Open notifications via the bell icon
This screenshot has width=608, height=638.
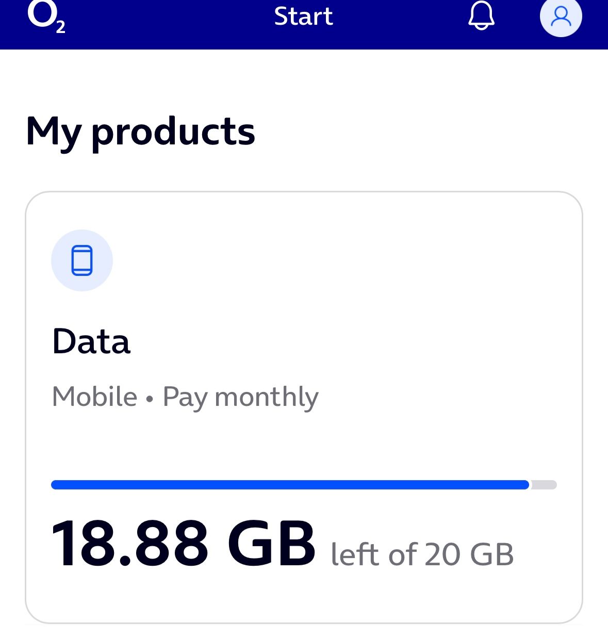481,16
